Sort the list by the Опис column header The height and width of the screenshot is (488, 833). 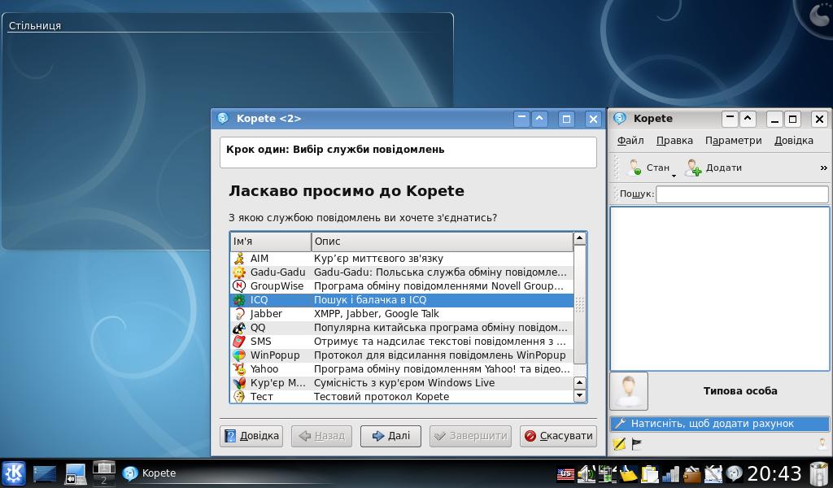(443, 242)
